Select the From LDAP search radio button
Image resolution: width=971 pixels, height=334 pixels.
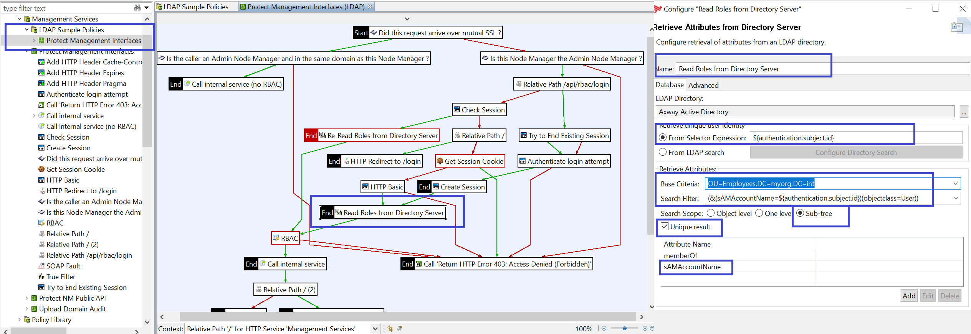(663, 152)
